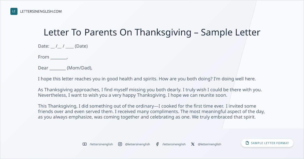
Task: Click the From blank name line
Action: pos(59,58)
